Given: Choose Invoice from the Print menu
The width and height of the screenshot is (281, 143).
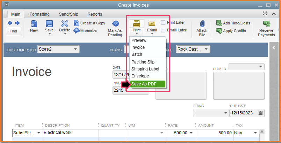Looking at the screenshot, I should (x=148, y=47).
